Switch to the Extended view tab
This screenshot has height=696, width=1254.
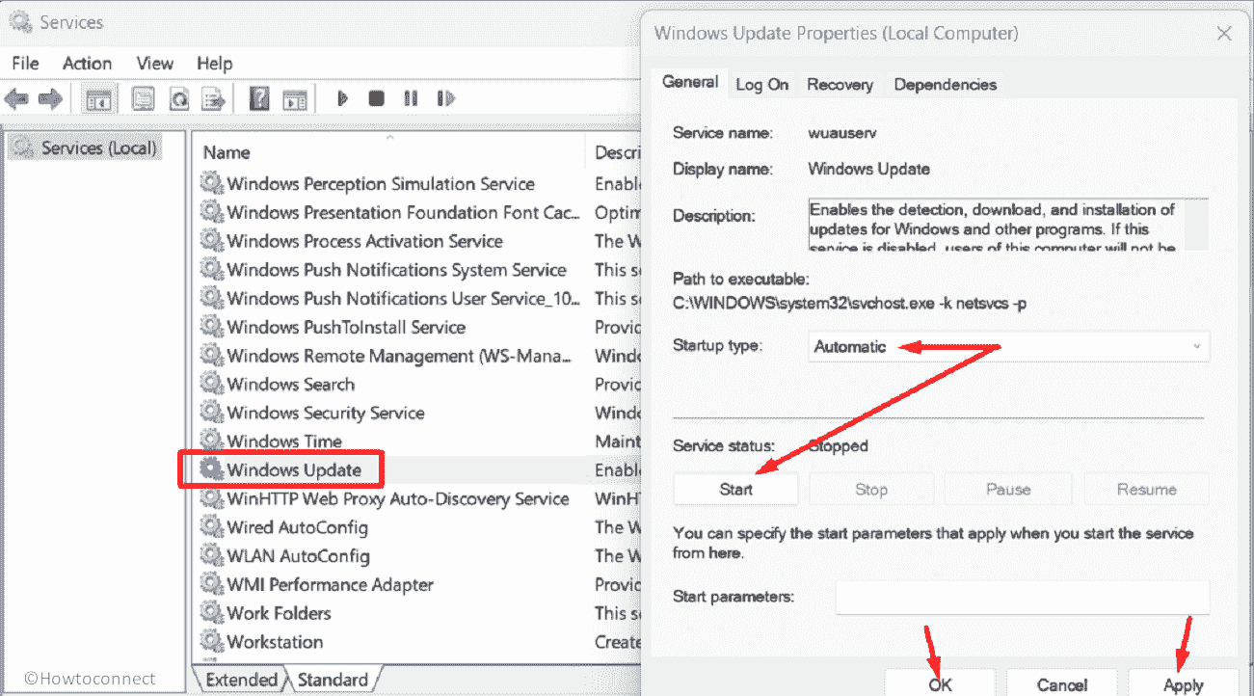241,680
